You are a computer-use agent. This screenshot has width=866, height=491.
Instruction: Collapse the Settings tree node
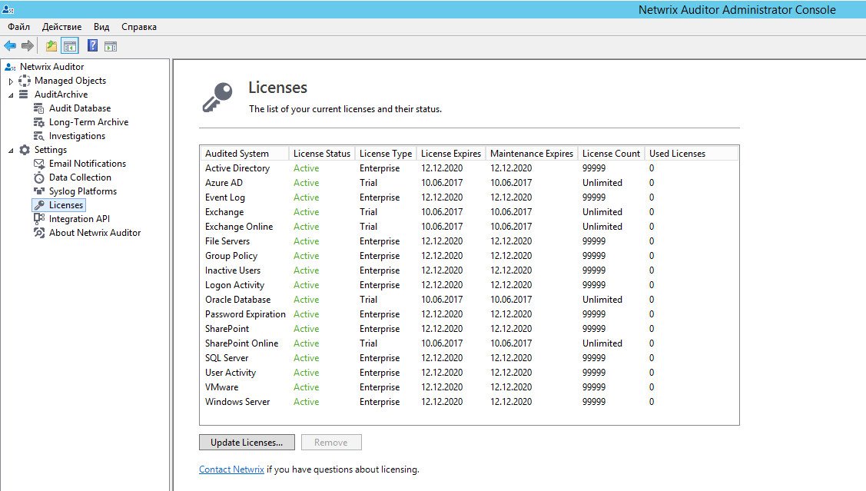[11, 151]
